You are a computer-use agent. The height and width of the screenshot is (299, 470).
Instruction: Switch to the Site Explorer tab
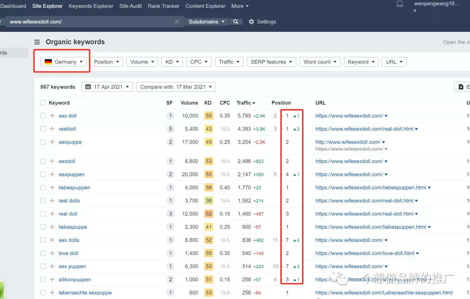[x=47, y=6]
